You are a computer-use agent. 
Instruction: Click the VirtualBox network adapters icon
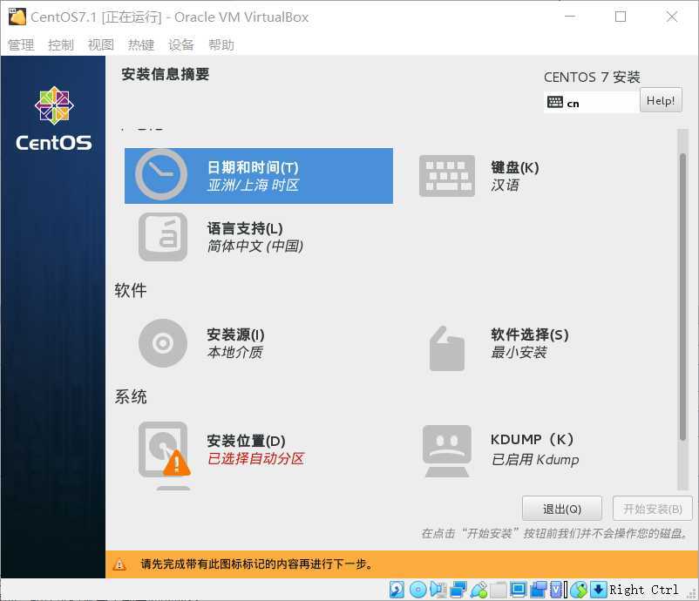coord(458,590)
